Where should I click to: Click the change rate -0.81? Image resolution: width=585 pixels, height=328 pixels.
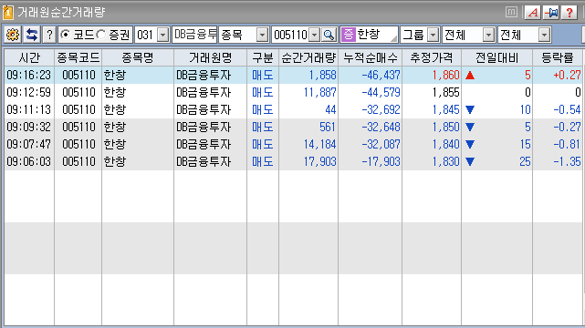tap(567, 145)
